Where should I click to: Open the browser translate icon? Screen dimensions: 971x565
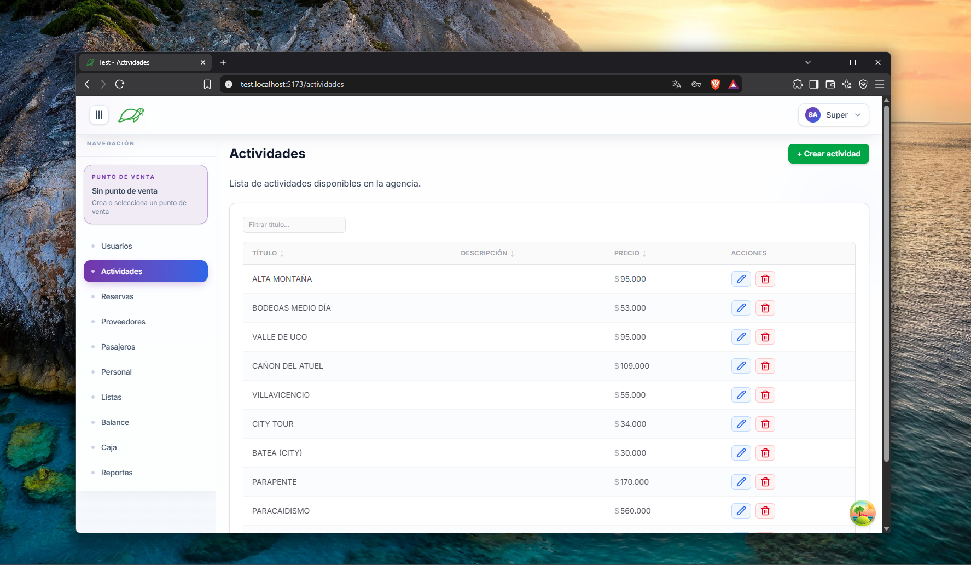[x=677, y=84]
